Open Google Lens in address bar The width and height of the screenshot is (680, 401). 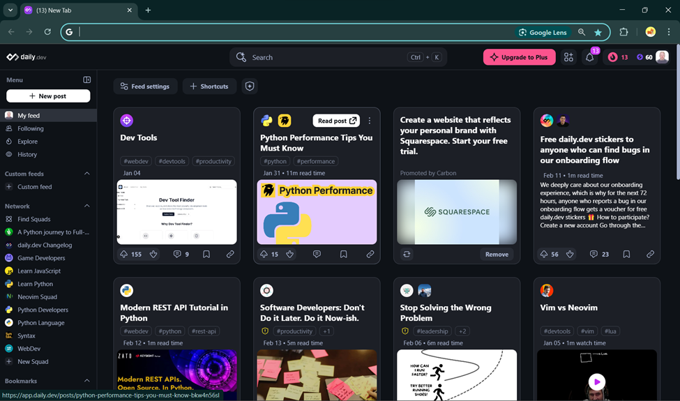[x=543, y=33]
